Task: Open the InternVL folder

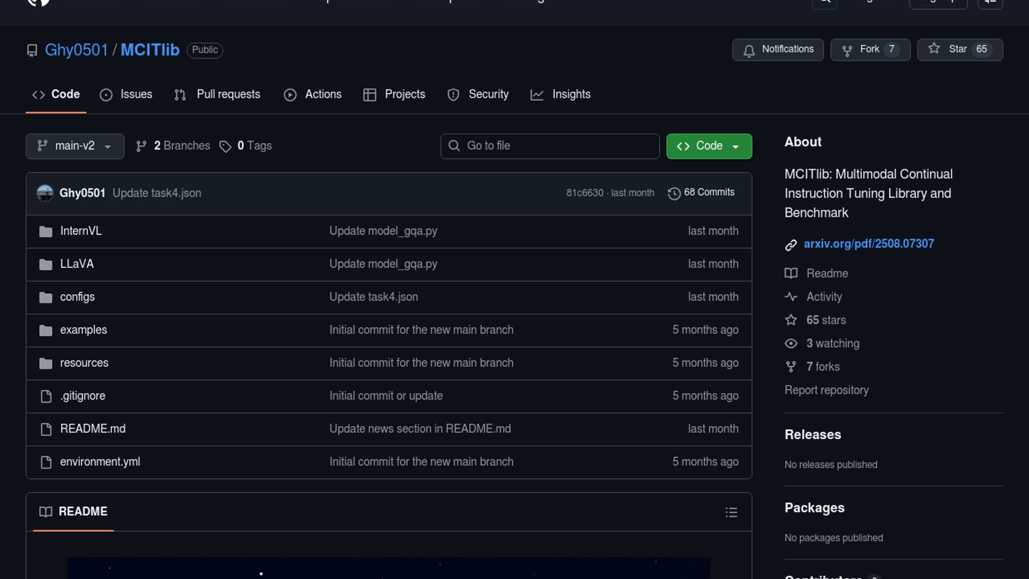Action: (80, 231)
